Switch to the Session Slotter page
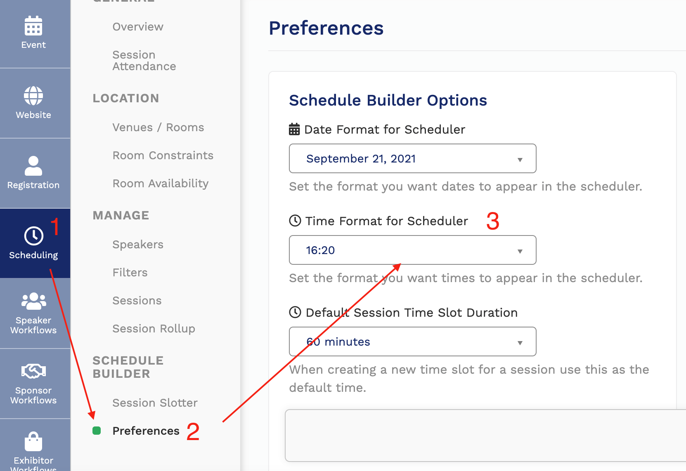Image resolution: width=686 pixels, height=471 pixels. (154, 403)
